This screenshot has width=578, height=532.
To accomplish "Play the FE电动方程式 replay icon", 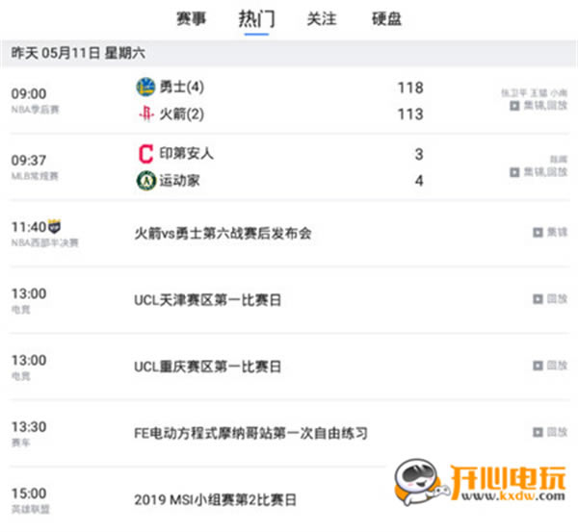I will 538,432.
